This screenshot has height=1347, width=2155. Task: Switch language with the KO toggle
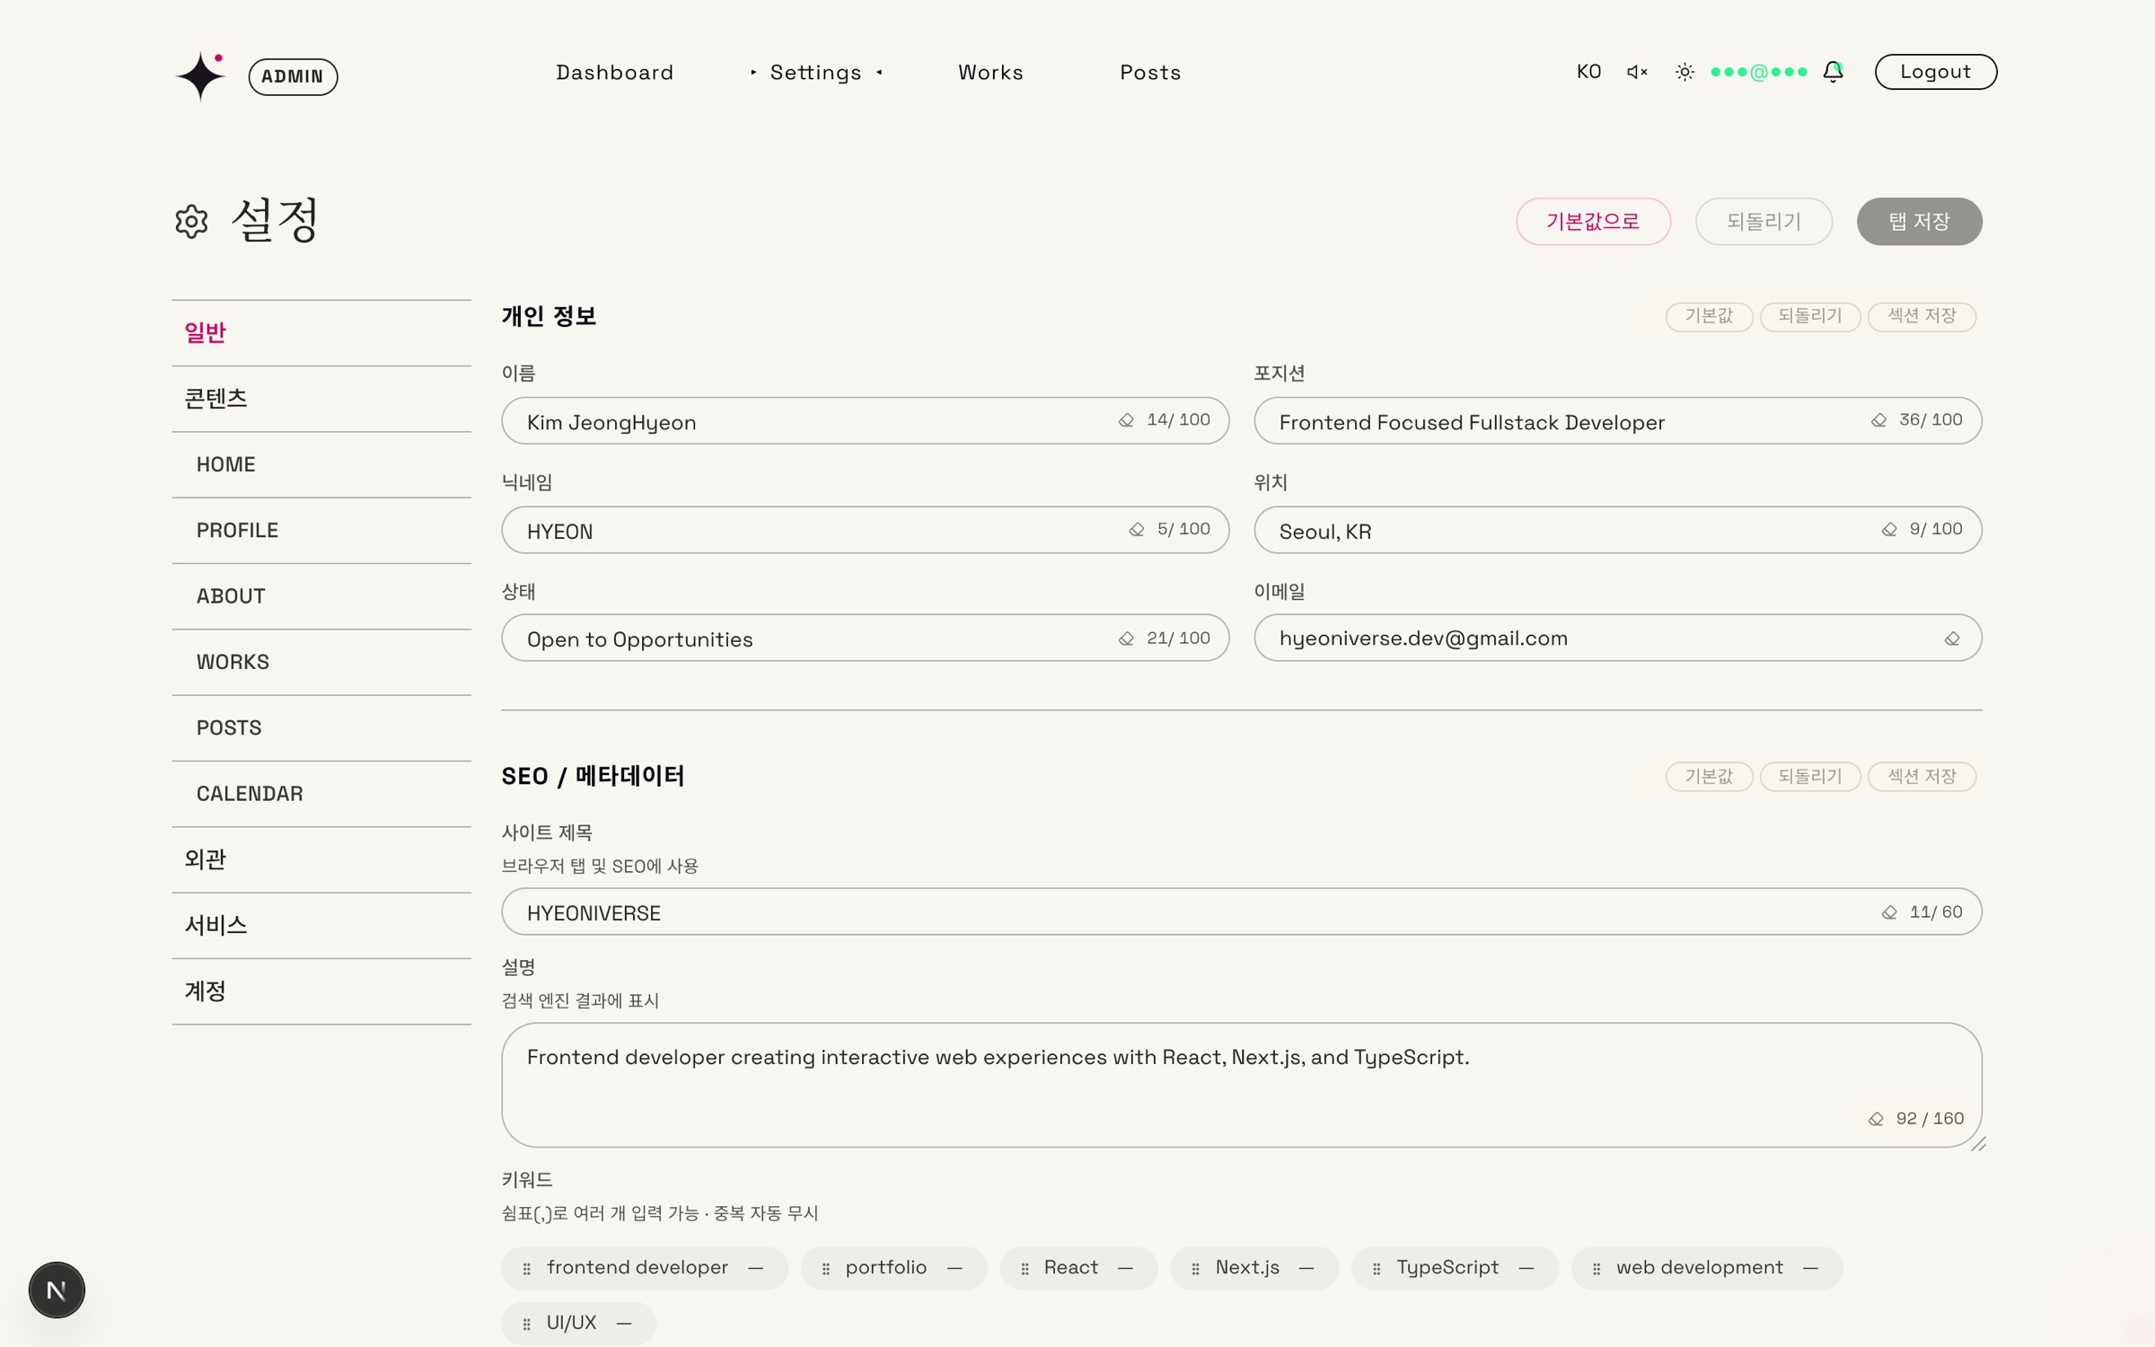(1588, 72)
